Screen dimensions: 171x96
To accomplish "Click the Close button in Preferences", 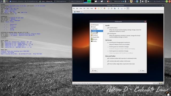I will [142, 71].
